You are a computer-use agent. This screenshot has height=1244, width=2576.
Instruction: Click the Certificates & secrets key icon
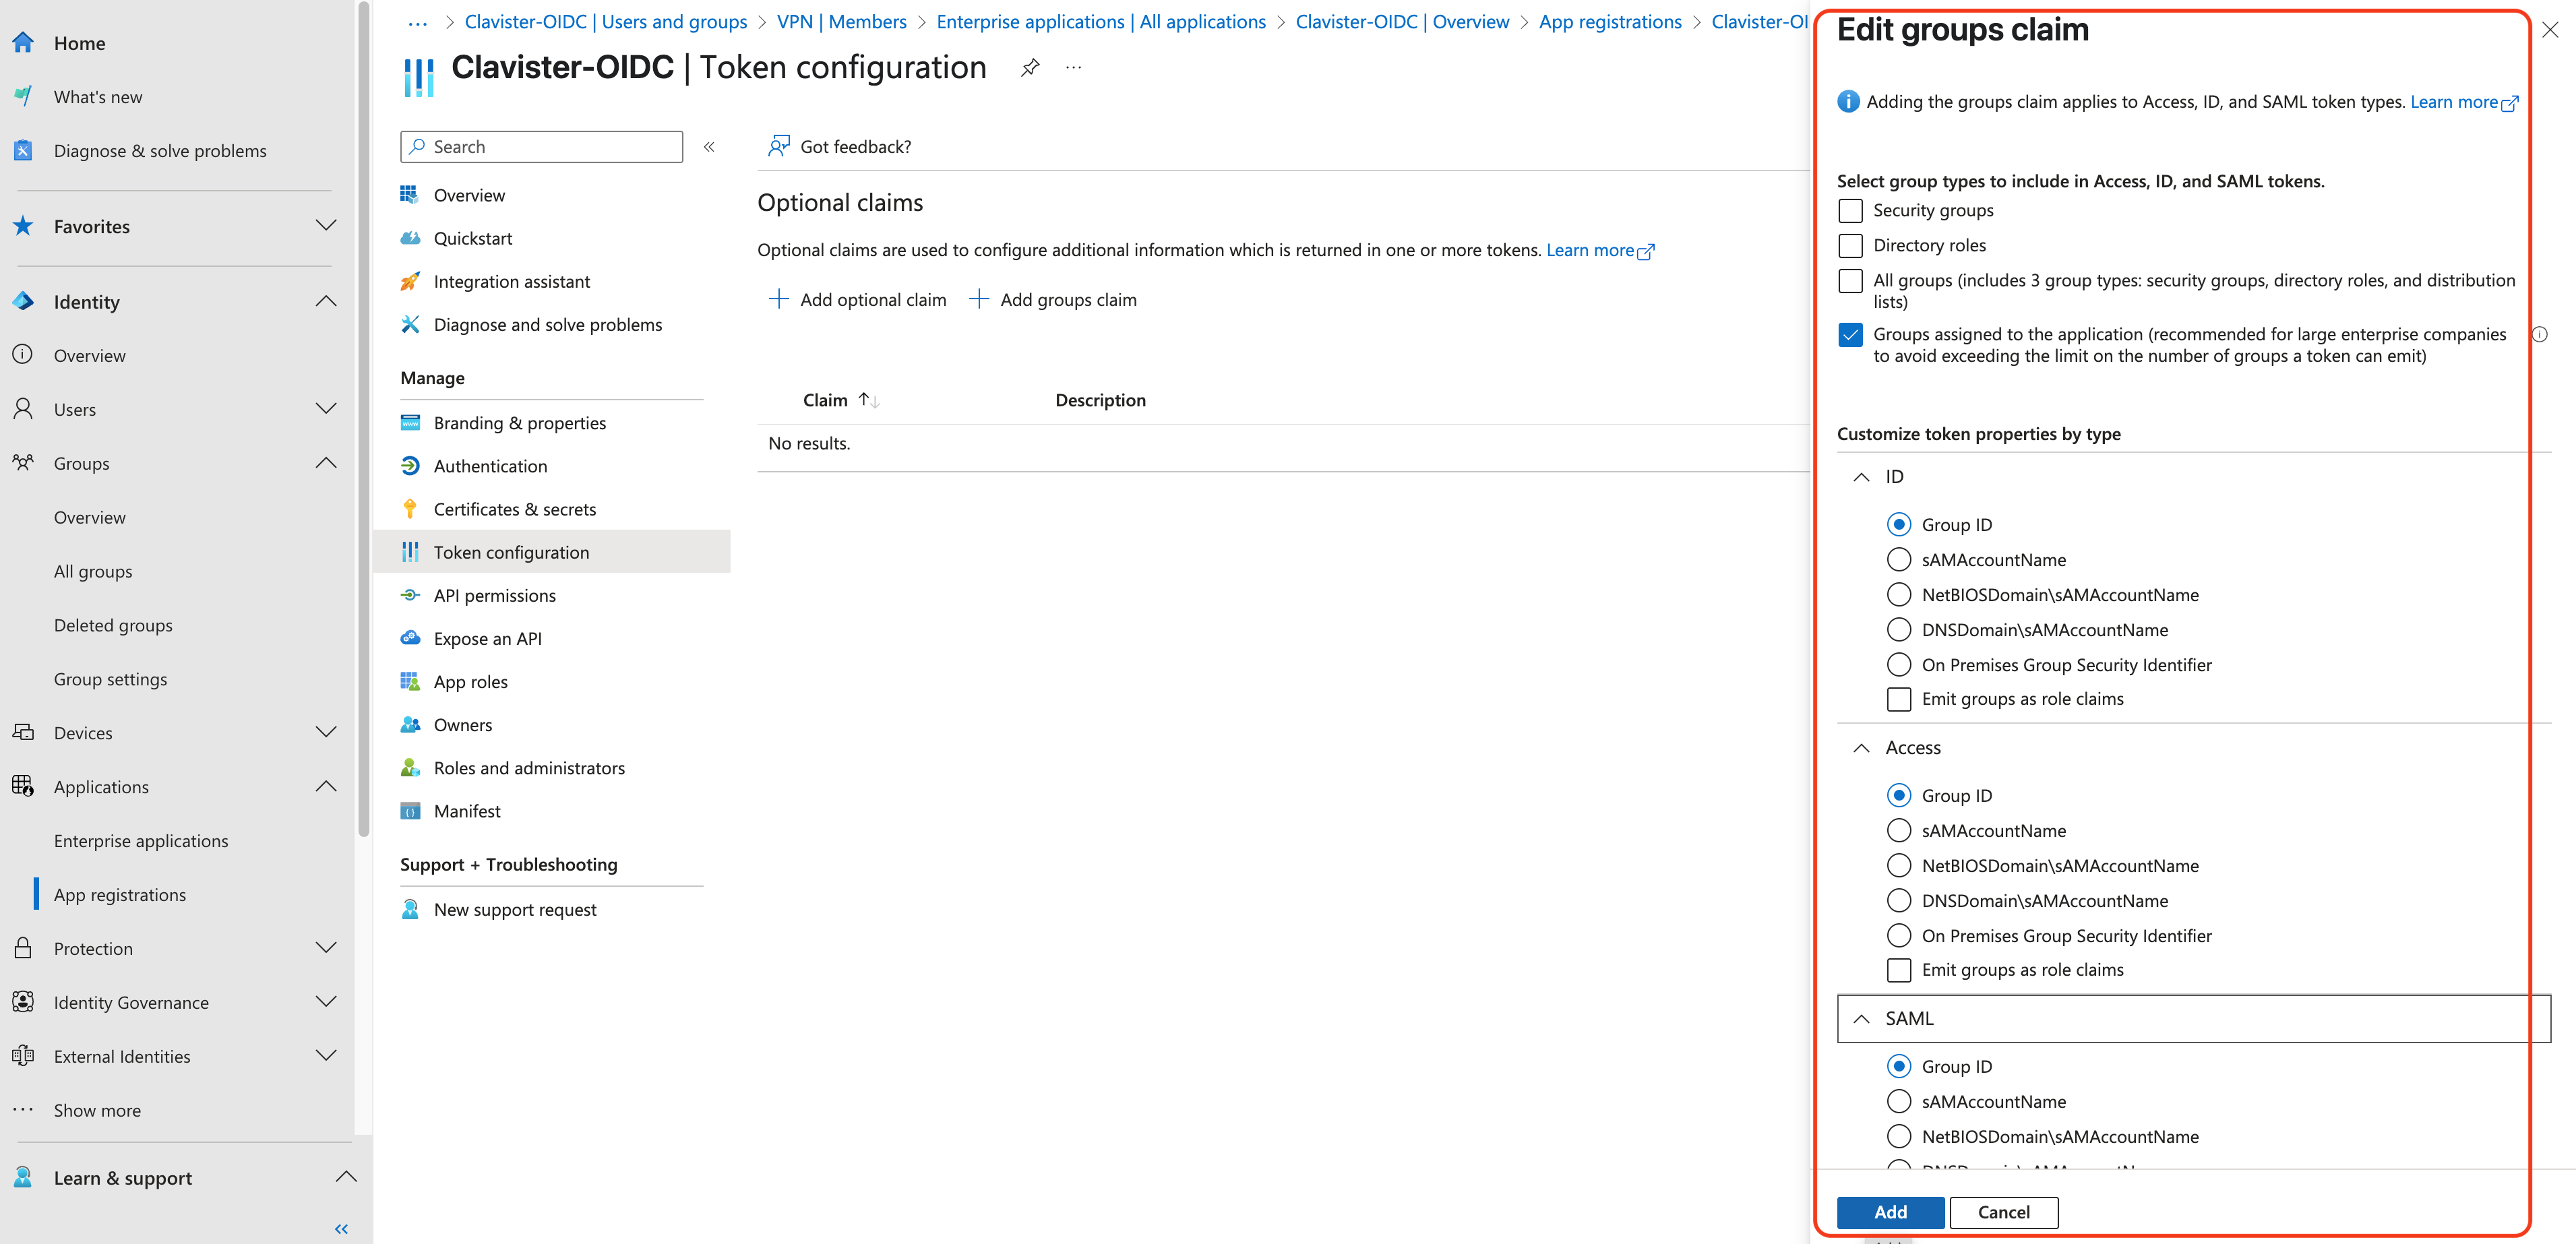click(410, 509)
